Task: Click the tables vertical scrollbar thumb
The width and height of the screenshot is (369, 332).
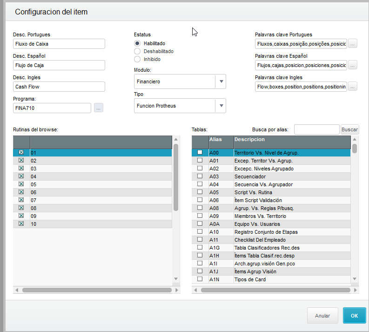Action: pos(355,149)
